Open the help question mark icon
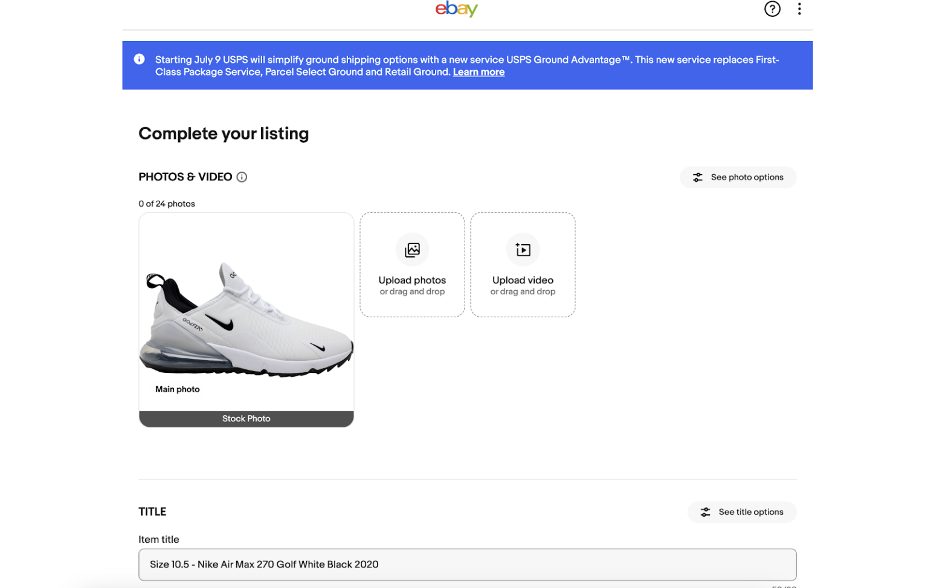 [x=772, y=9]
